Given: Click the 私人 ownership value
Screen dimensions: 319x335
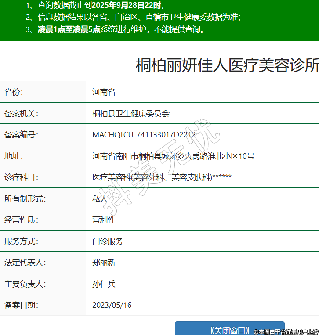Looking at the screenshot, I should [100, 198].
